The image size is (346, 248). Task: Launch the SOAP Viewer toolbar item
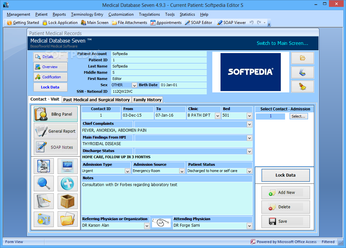(x=231, y=23)
